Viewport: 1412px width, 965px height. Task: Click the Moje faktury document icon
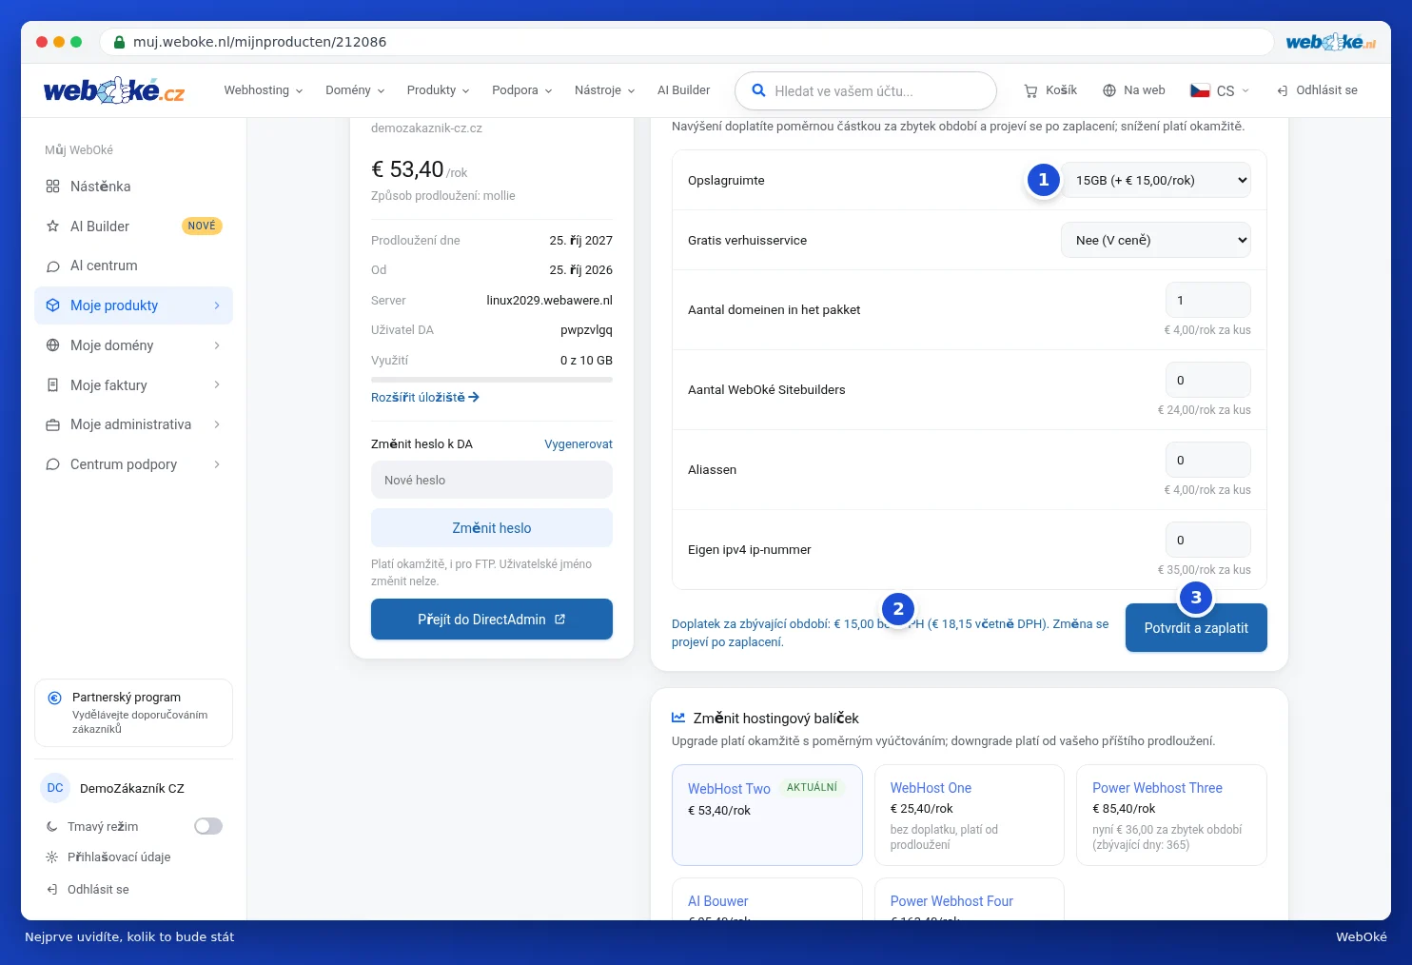click(53, 385)
